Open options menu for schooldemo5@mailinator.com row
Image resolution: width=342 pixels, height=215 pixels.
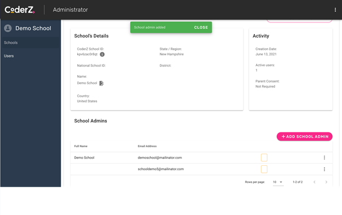(x=324, y=169)
